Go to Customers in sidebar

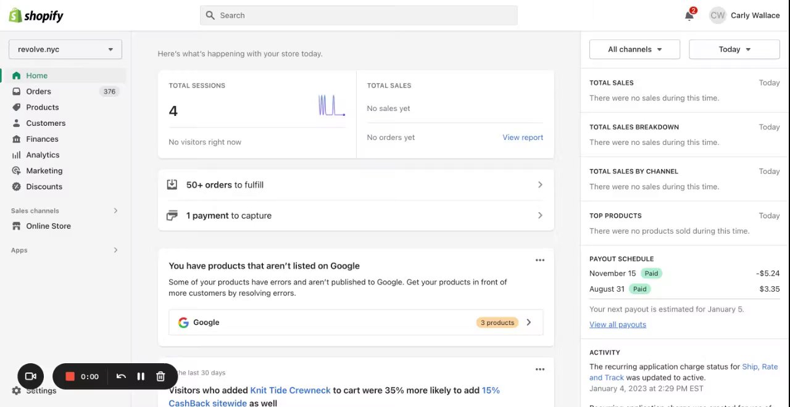click(x=46, y=123)
